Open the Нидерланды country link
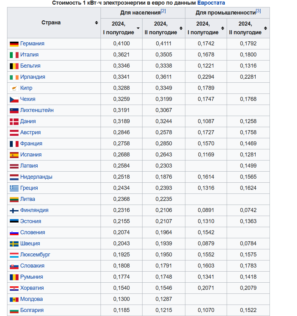 pos(36,177)
